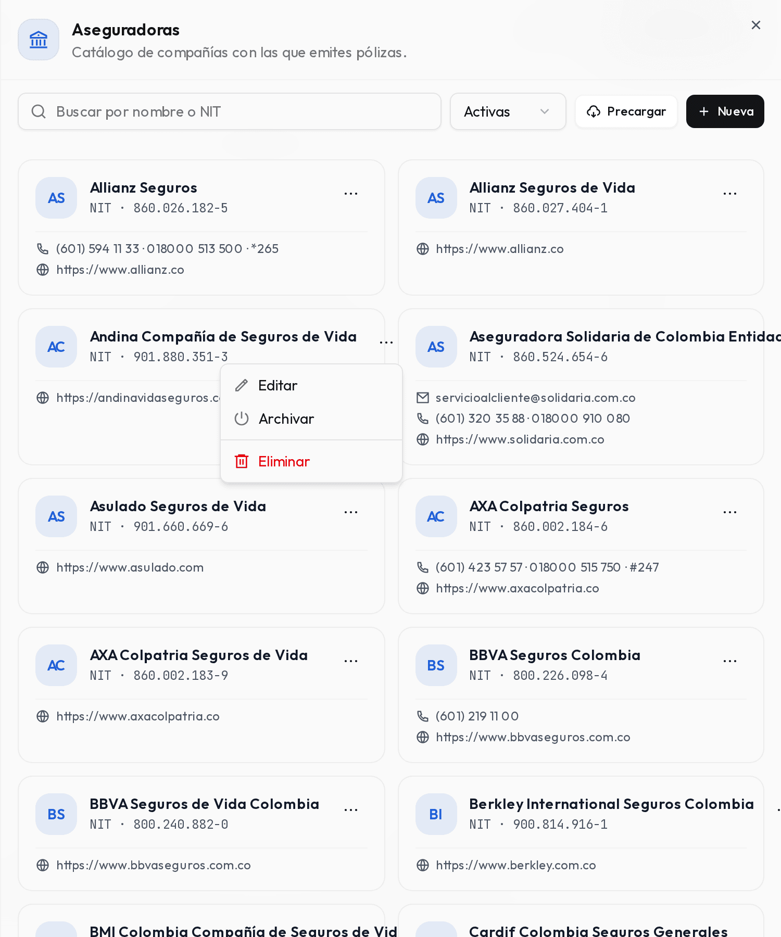Click the Precargar button
The height and width of the screenshot is (937, 781).
point(626,111)
